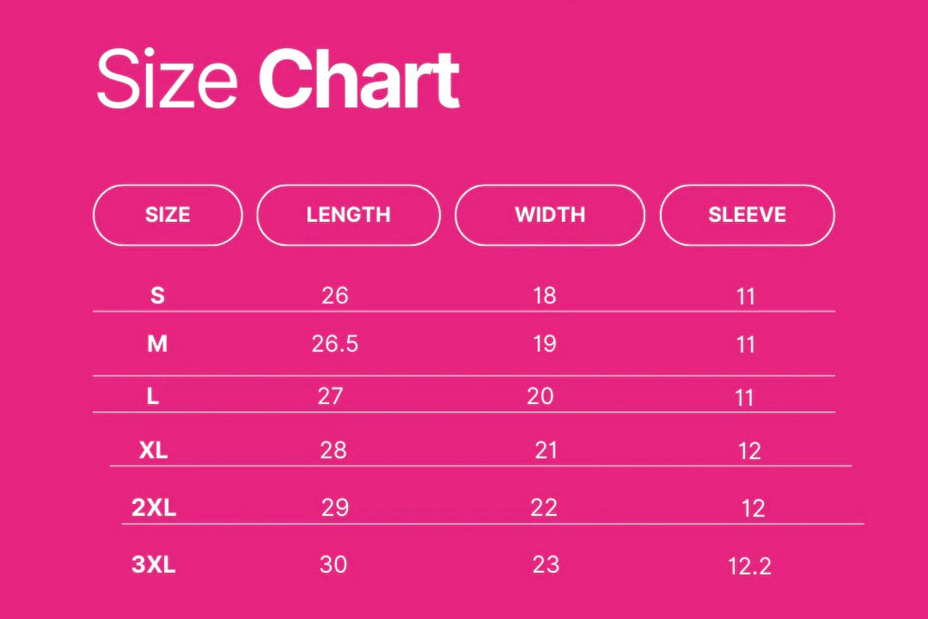
Task: Select the width value 21
Action: click(x=546, y=450)
